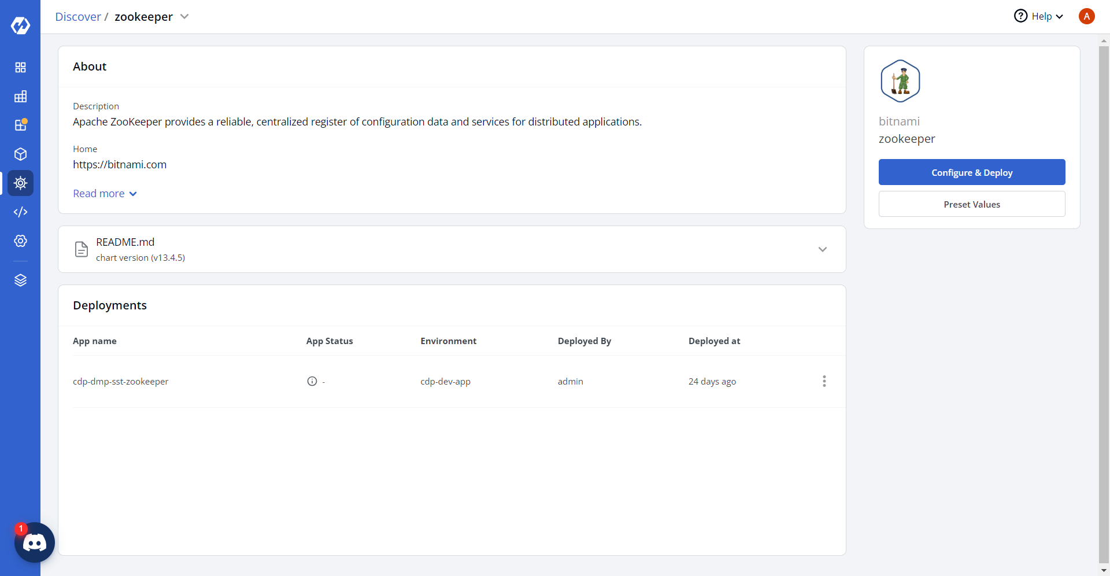Open the Global Configurations gear icon
1110x576 pixels.
pyautogui.click(x=20, y=241)
